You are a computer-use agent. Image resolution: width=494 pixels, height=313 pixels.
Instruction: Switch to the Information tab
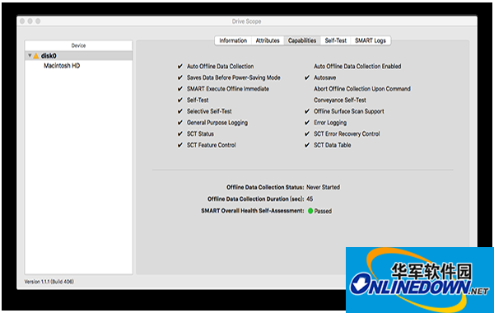tap(233, 40)
